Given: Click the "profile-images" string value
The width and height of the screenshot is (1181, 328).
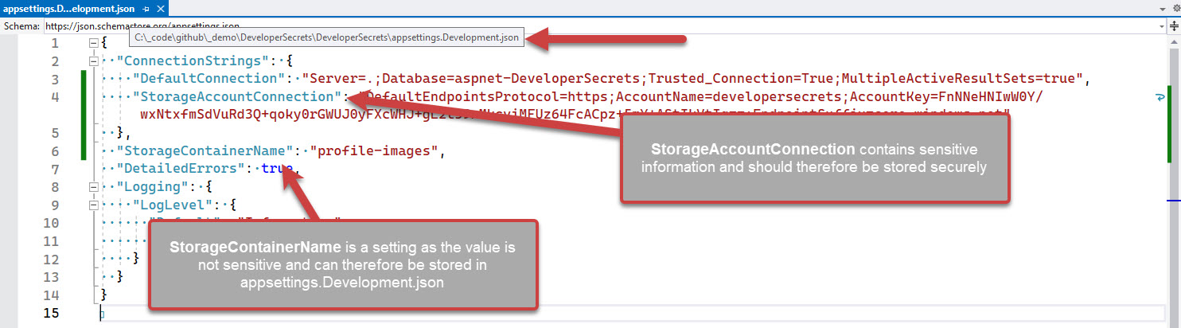Looking at the screenshot, I should tap(374, 151).
